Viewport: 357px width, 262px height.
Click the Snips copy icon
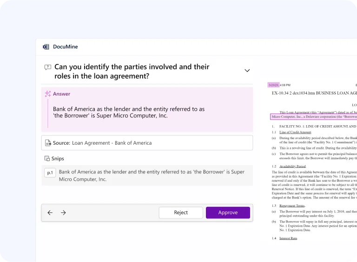tap(47, 159)
